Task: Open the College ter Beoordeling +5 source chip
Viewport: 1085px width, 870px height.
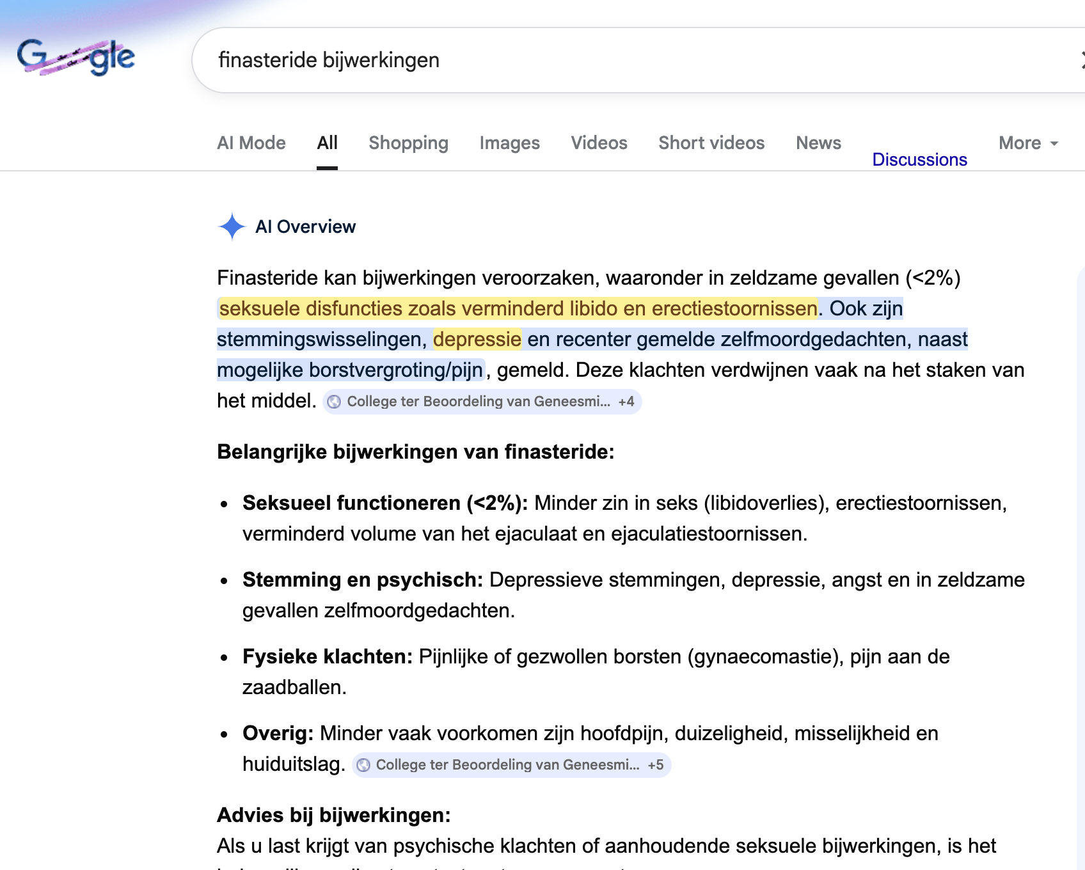Action: coord(511,765)
